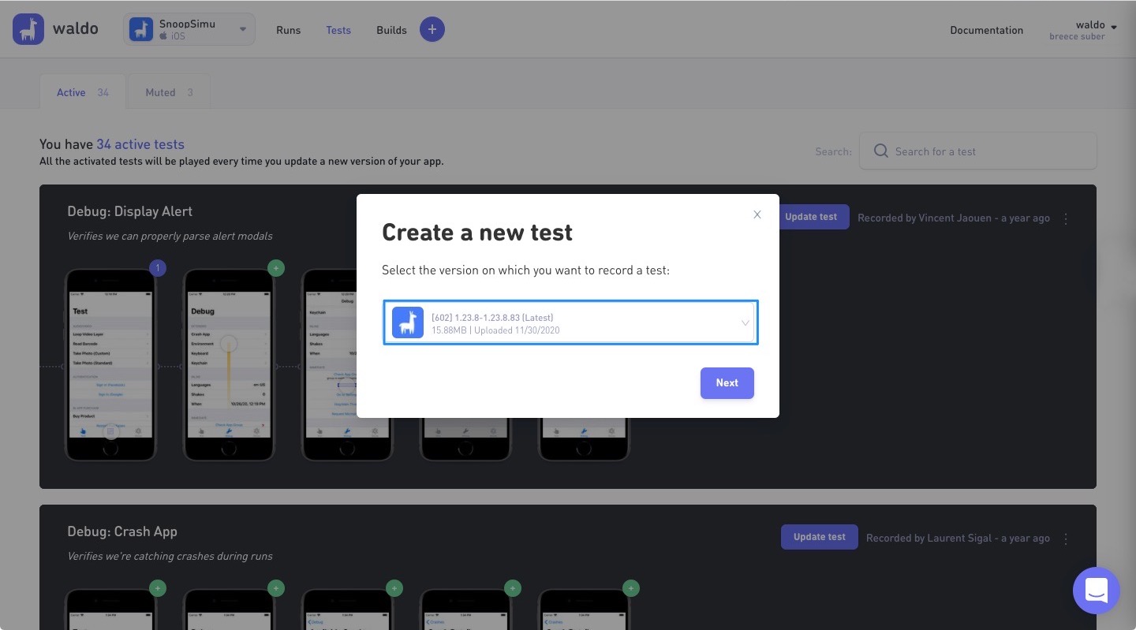Image resolution: width=1136 pixels, height=630 pixels.
Task: Click Next in the new test dialog
Action: [x=727, y=383]
